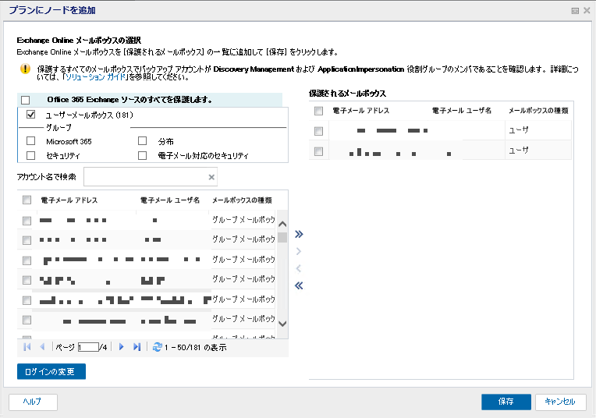This screenshot has height=418, width=596.
Task: Click the mailbox list scrollbar thumb
Action: click(x=282, y=237)
